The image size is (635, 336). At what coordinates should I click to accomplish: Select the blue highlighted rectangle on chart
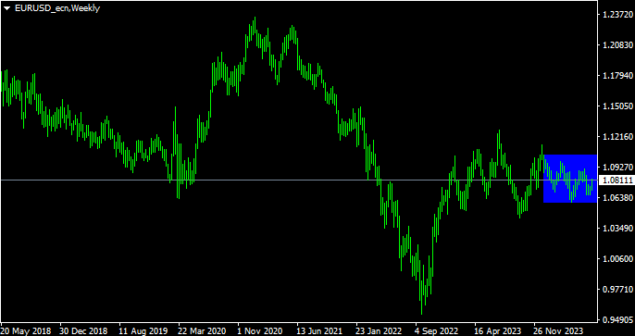(x=570, y=179)
